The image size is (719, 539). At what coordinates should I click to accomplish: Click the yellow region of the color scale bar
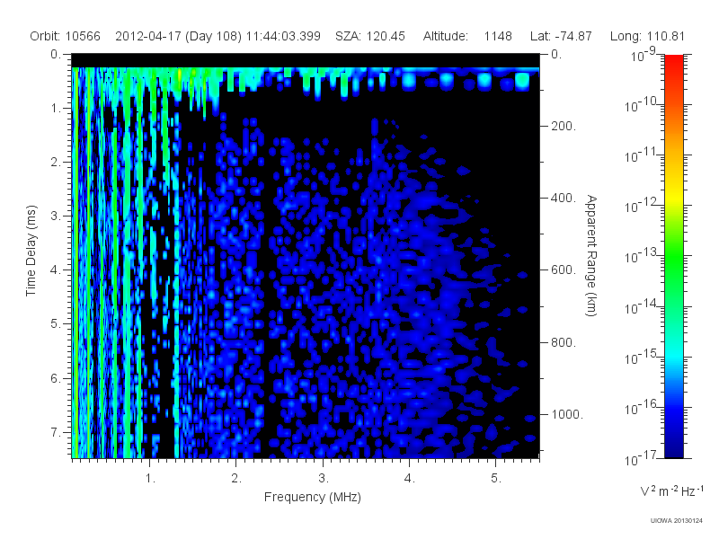pos(673,195)
